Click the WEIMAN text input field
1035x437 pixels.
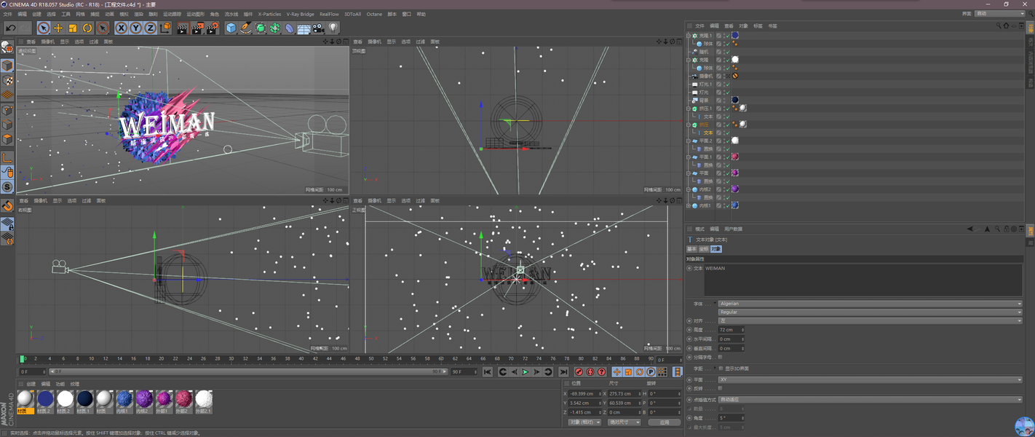click(x=863, y=280)
